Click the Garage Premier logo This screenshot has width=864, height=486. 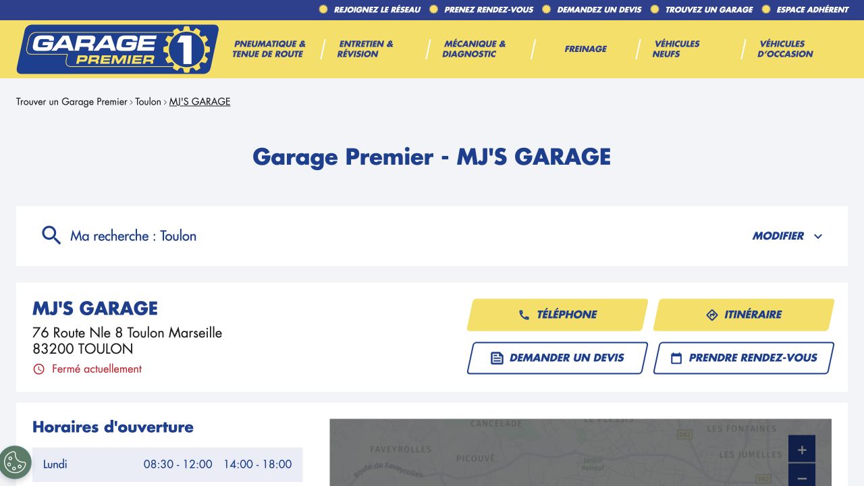(117, 49)
